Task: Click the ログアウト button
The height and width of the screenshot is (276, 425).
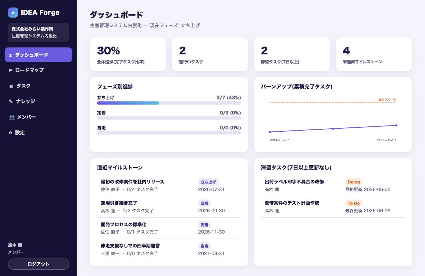Action: (x=39, y=264)
